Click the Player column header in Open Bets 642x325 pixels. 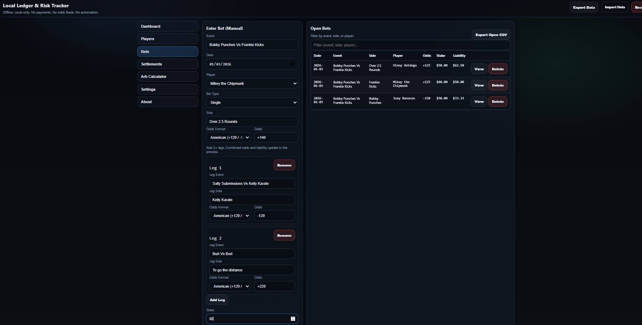coord(398,55)
